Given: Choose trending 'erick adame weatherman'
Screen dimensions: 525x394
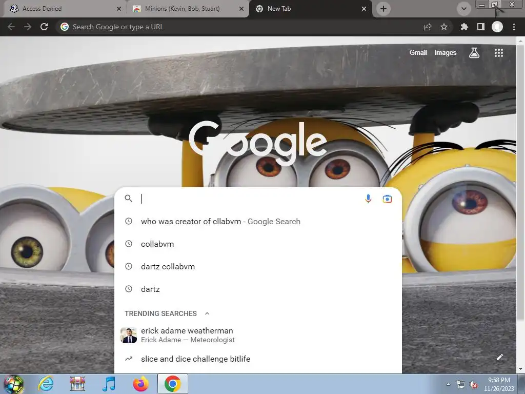Looking at the screenshot, I should click(x=258, y=335).
